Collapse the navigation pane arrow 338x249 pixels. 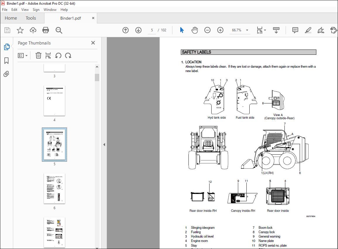coord(104,144)
